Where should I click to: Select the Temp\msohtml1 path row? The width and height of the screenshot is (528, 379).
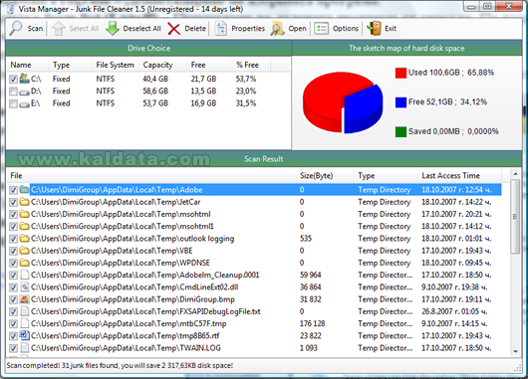(x=123, y=227)
